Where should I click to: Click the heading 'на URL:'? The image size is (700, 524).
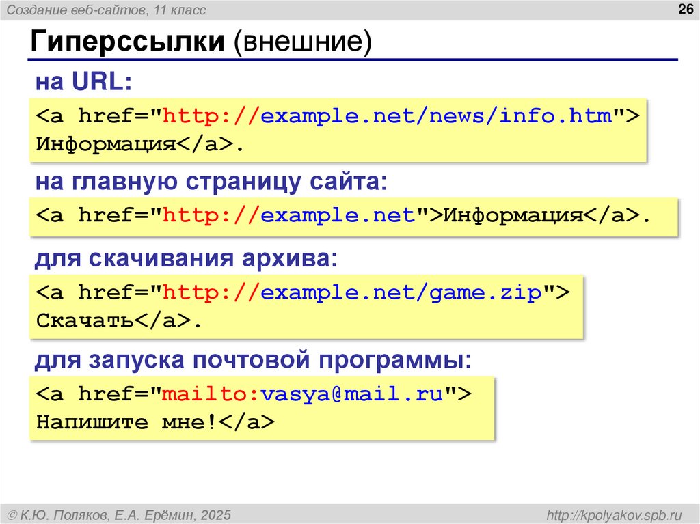84,82
